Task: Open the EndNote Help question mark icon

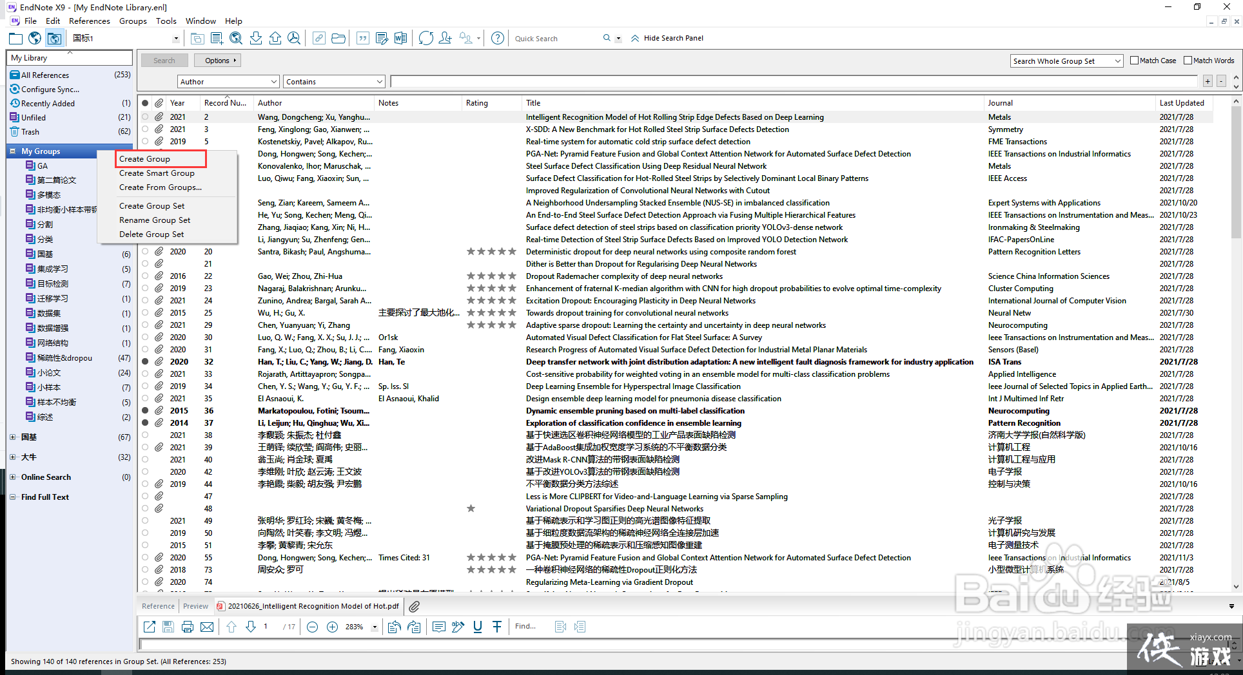Action: click(498, 39)
